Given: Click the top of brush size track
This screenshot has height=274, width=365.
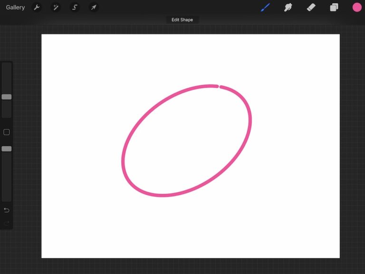Looking at the screenshot, I should coord(7,67).
